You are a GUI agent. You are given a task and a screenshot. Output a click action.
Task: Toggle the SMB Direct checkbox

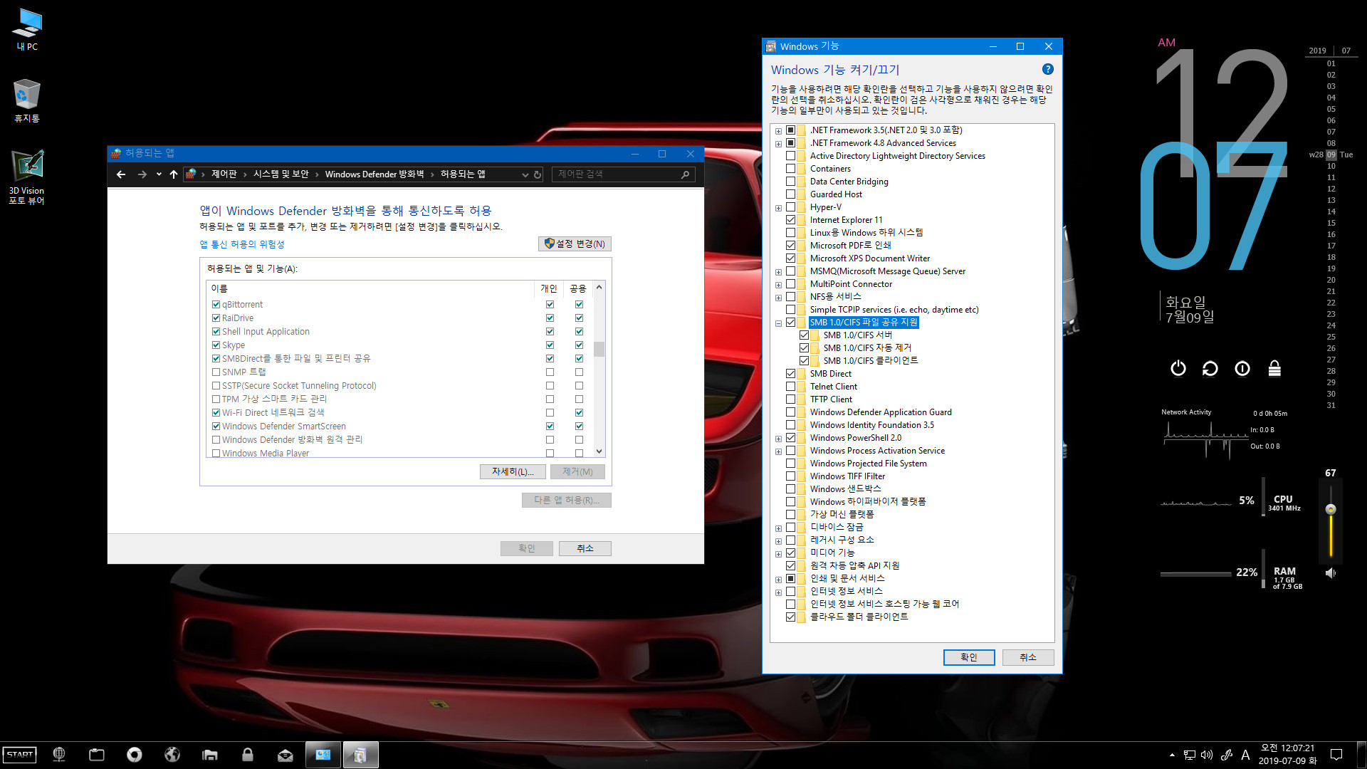pyautogui.click(x=790, y=374)
